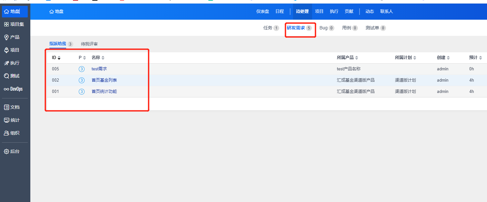The width and height of the screenshot is (487, 202).
Task: Sort the table by 所属产品 column
Action: [348, 58]
